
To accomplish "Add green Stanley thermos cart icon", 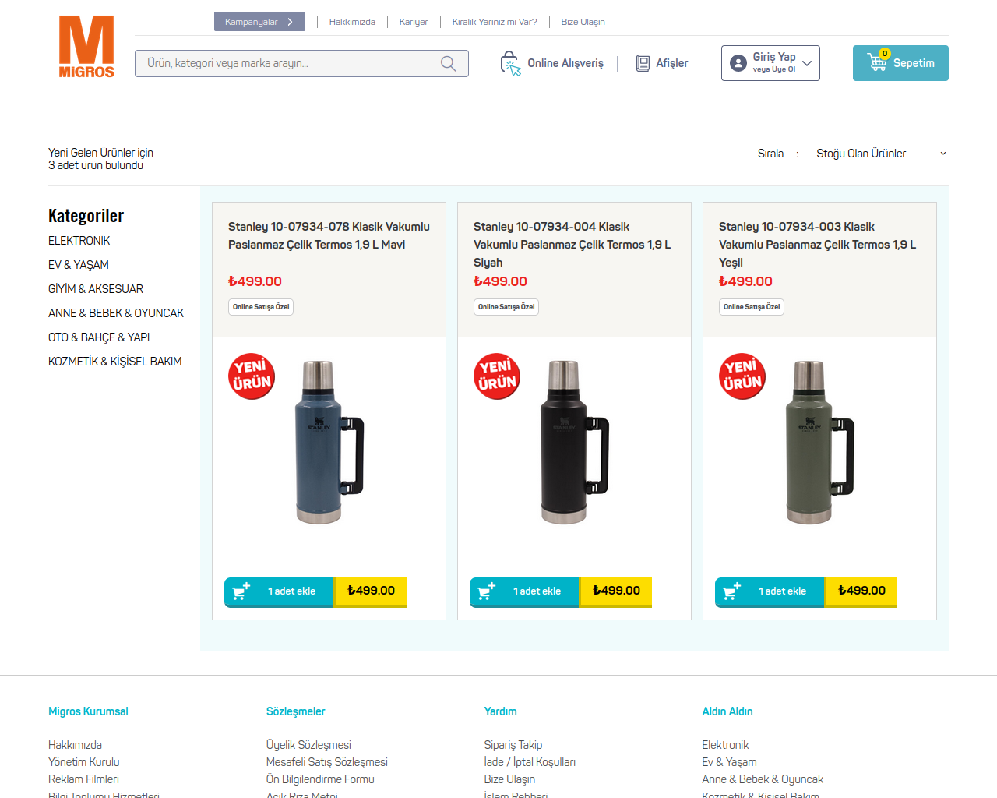I will 731,591.
